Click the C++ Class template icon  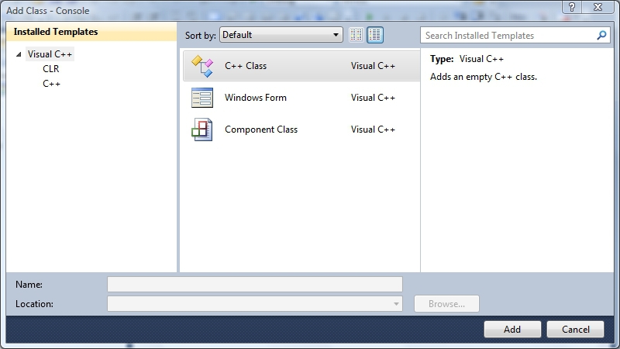point(202,66)
